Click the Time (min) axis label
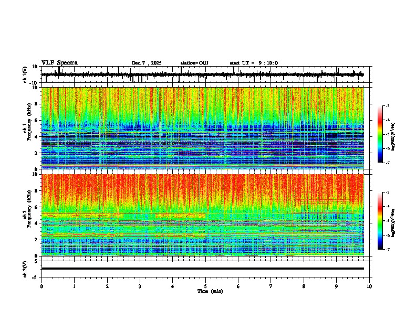Screen dimensions: 416x321 click(x=210, y=291)
